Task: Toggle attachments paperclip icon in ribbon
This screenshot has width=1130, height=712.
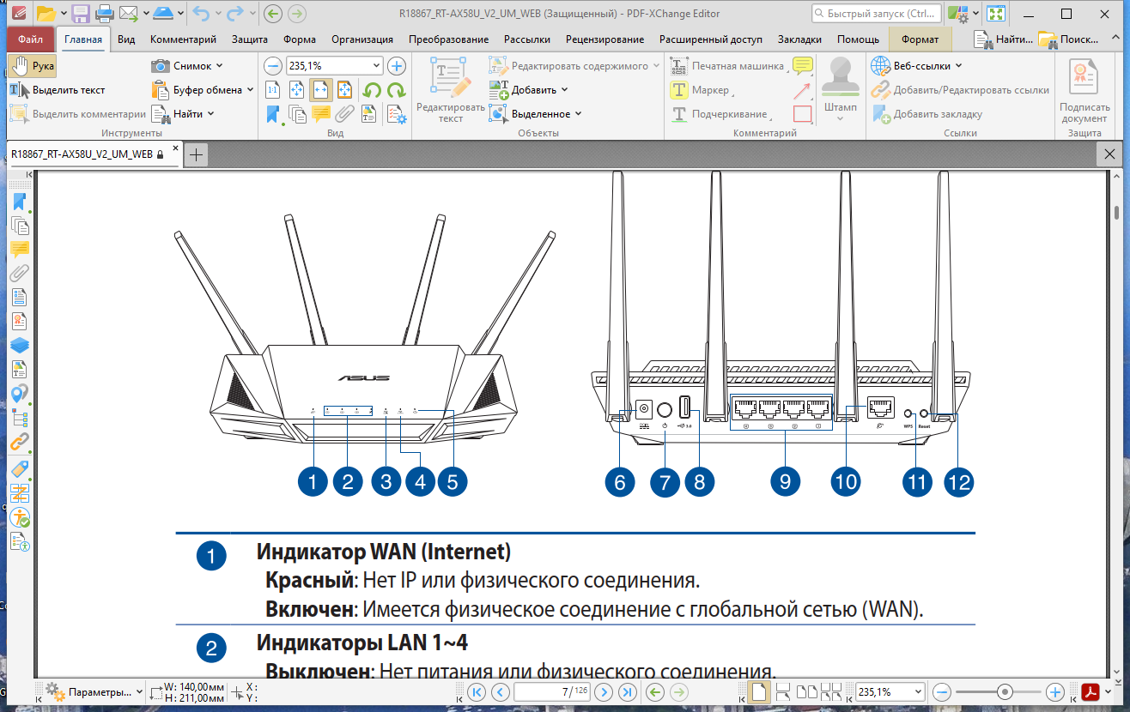Action: click(x=345, y=114)
